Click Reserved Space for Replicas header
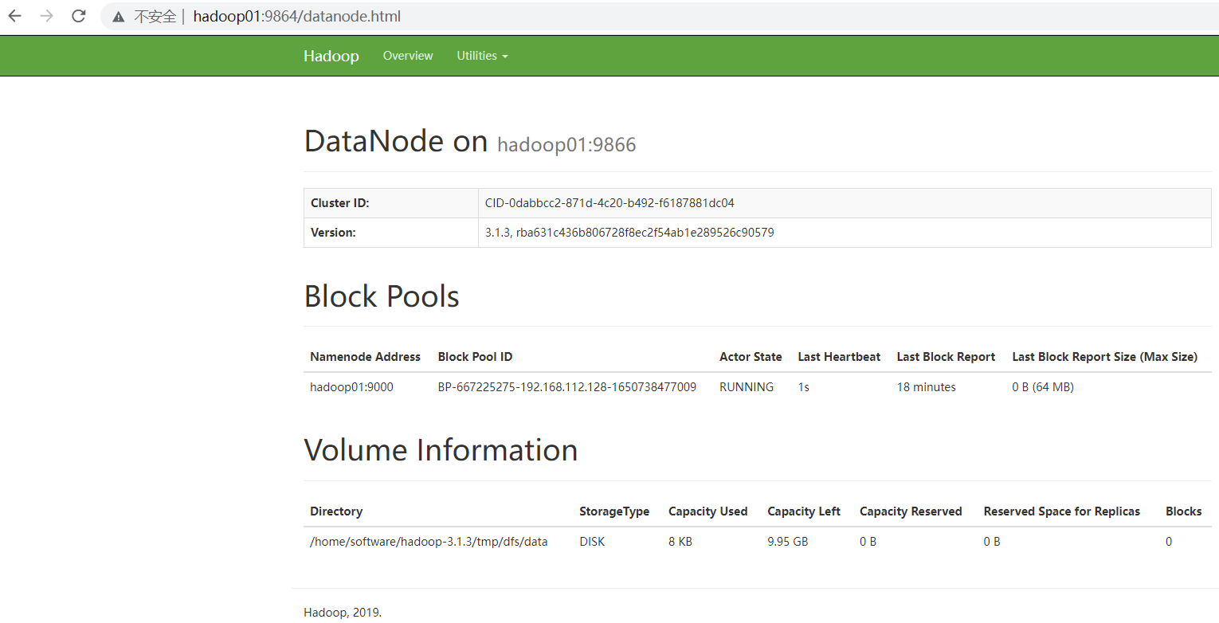Screen dimensions: 1219x623 click(1062, 511)
